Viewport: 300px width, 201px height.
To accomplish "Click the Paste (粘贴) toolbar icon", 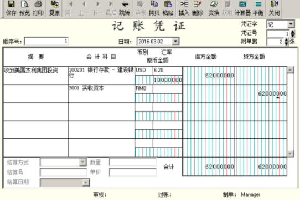I will 168,8.
